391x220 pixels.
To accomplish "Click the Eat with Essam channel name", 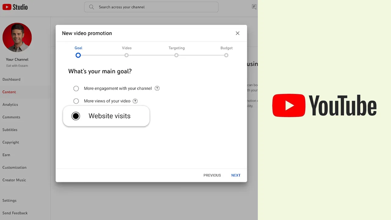I will click(17, 66).
